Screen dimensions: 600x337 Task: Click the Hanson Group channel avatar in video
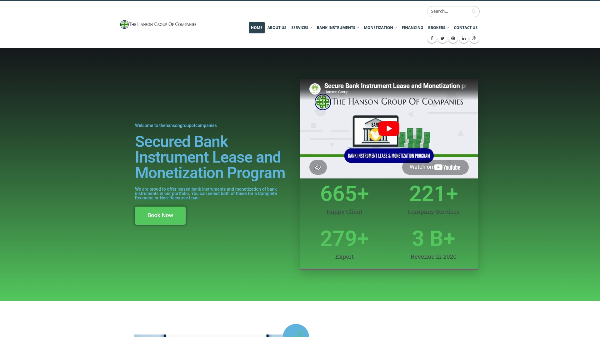click(315, 89)
